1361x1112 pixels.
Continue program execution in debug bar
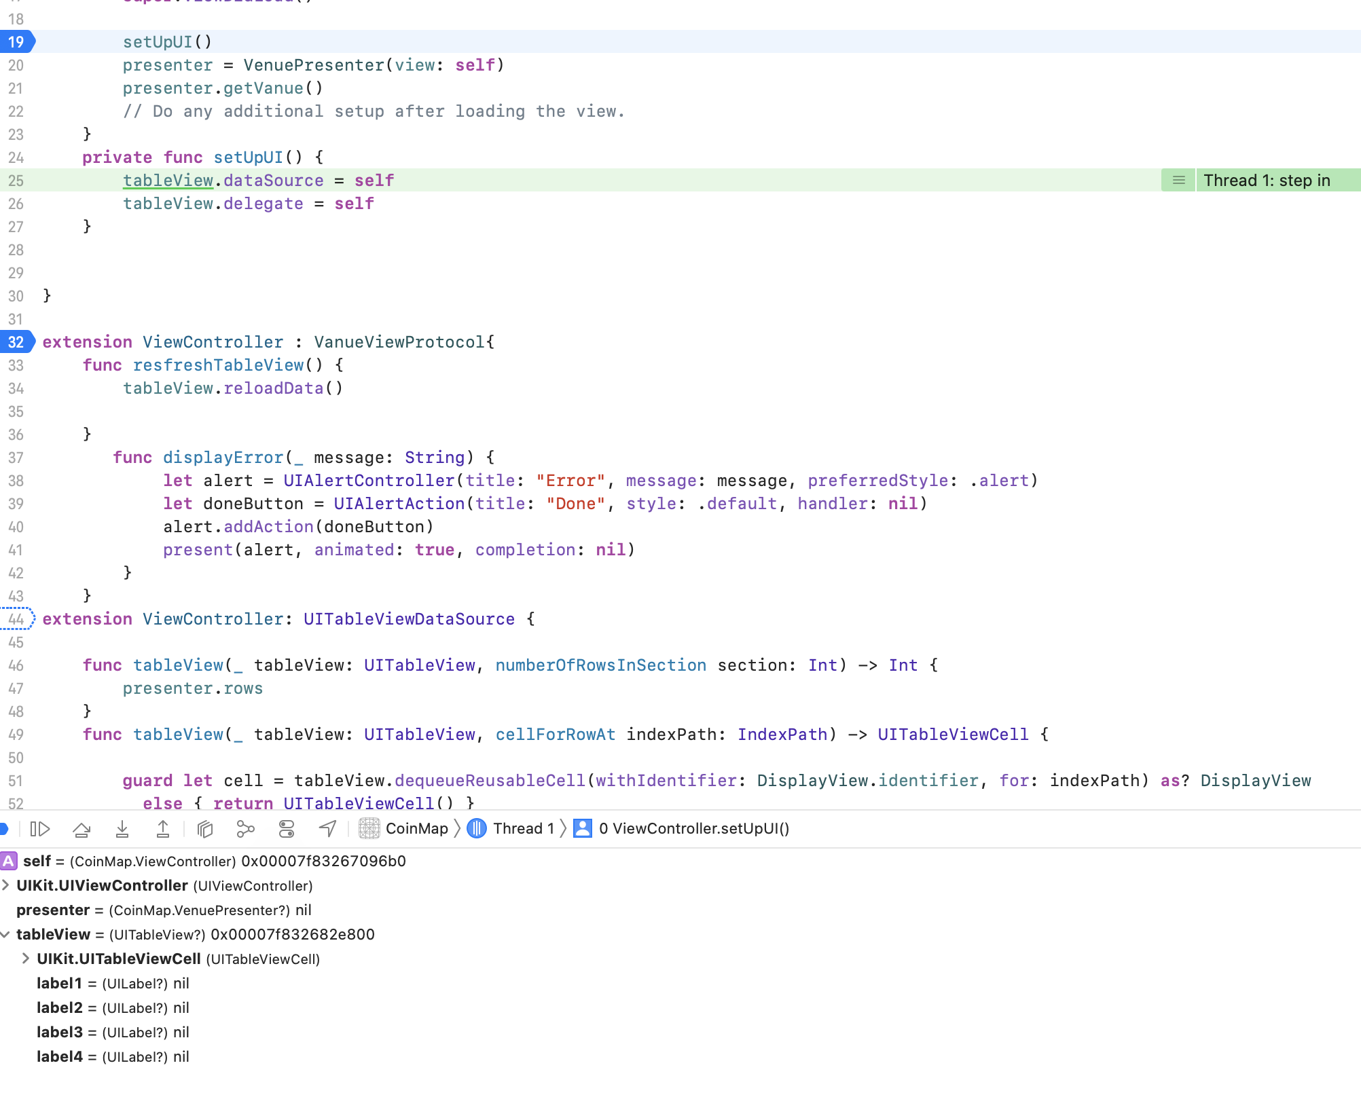pos(40,828)
